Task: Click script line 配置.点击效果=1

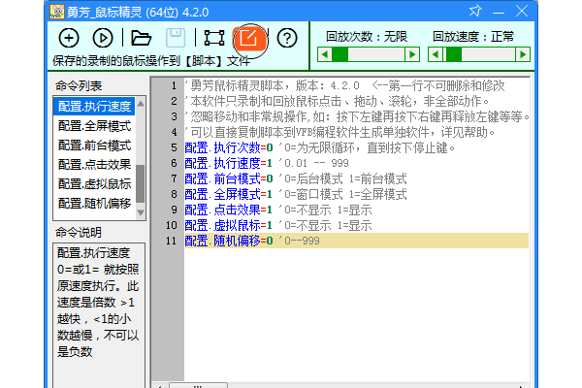Action: (x=278, y=210)
